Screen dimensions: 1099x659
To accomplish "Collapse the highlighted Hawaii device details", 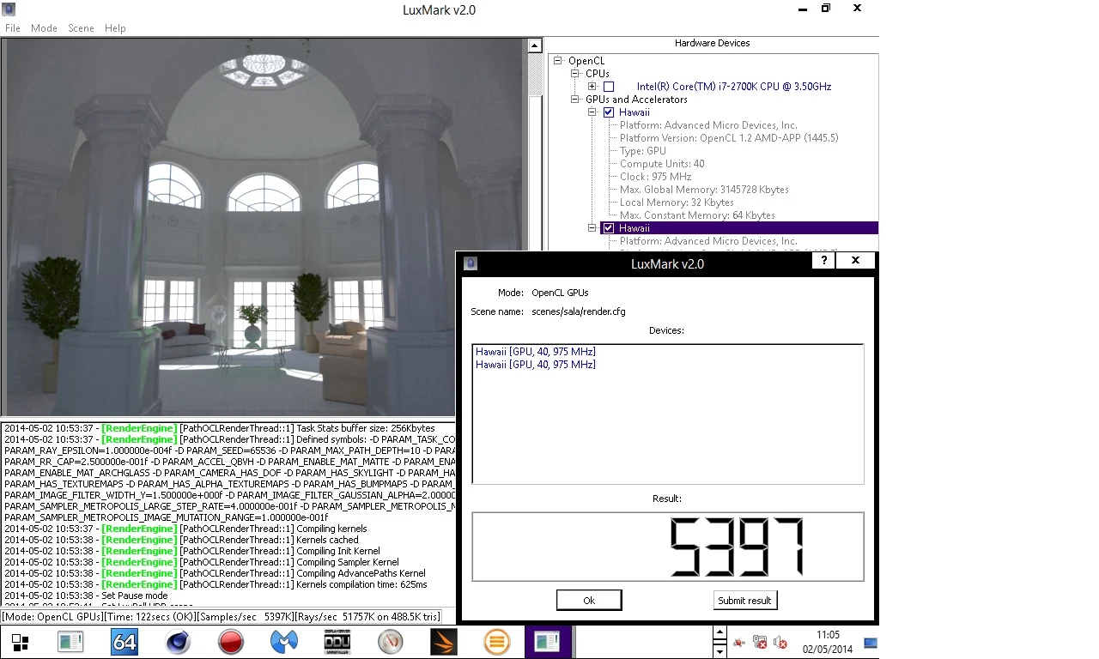I will [592, 228].
